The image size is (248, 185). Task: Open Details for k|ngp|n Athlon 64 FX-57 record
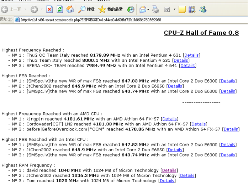[170, 119]
